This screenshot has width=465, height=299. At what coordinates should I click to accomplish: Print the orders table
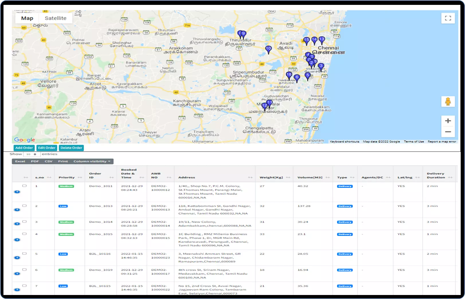63,162
